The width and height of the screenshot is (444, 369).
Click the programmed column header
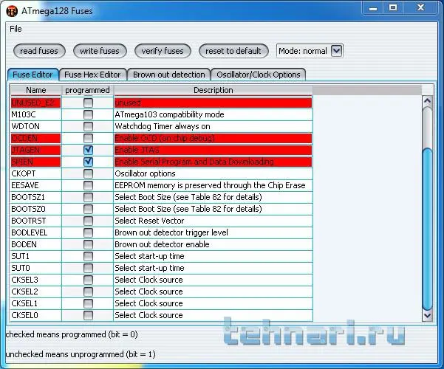87,90
